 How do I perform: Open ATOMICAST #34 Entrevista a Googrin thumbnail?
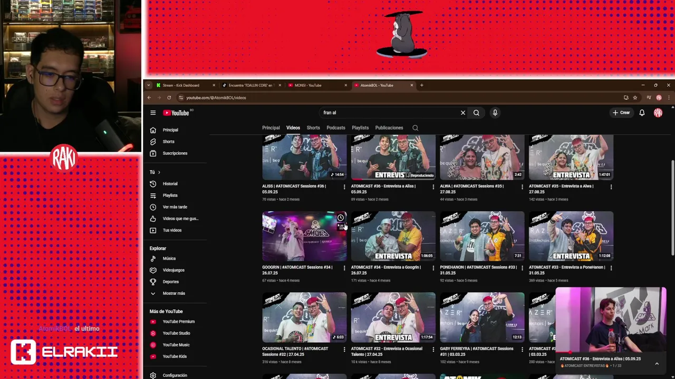[x=393, y=236]
